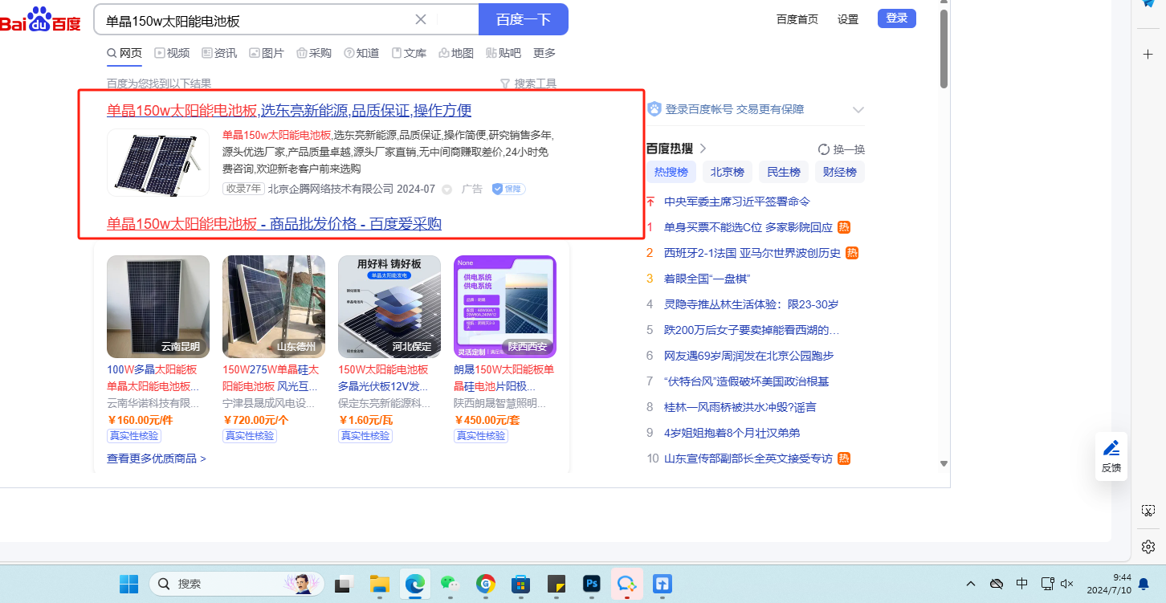The image size is (1166, 603).
Task: Click the page vertical scrollbar
Action: tap(944, 48)
